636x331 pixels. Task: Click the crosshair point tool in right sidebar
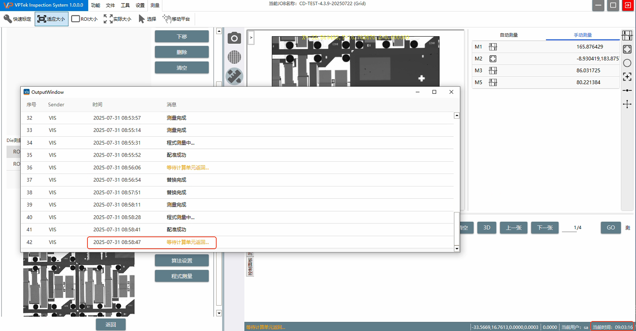627,104
